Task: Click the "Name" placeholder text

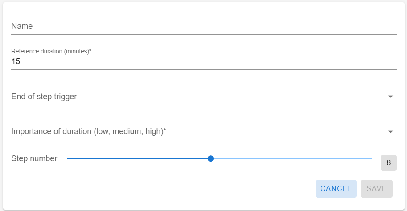Action: [x=22, y=26]
